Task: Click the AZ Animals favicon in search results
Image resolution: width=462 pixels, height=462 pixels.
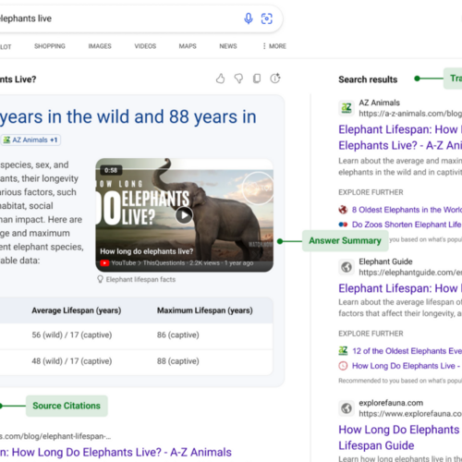Action: (346, 108)
